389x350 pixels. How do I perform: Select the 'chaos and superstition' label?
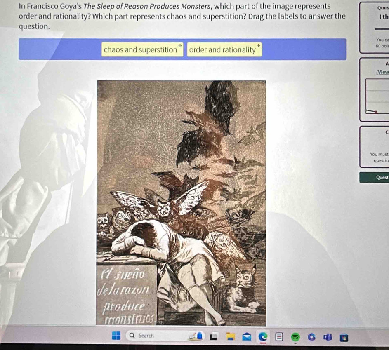pos(142,49)
